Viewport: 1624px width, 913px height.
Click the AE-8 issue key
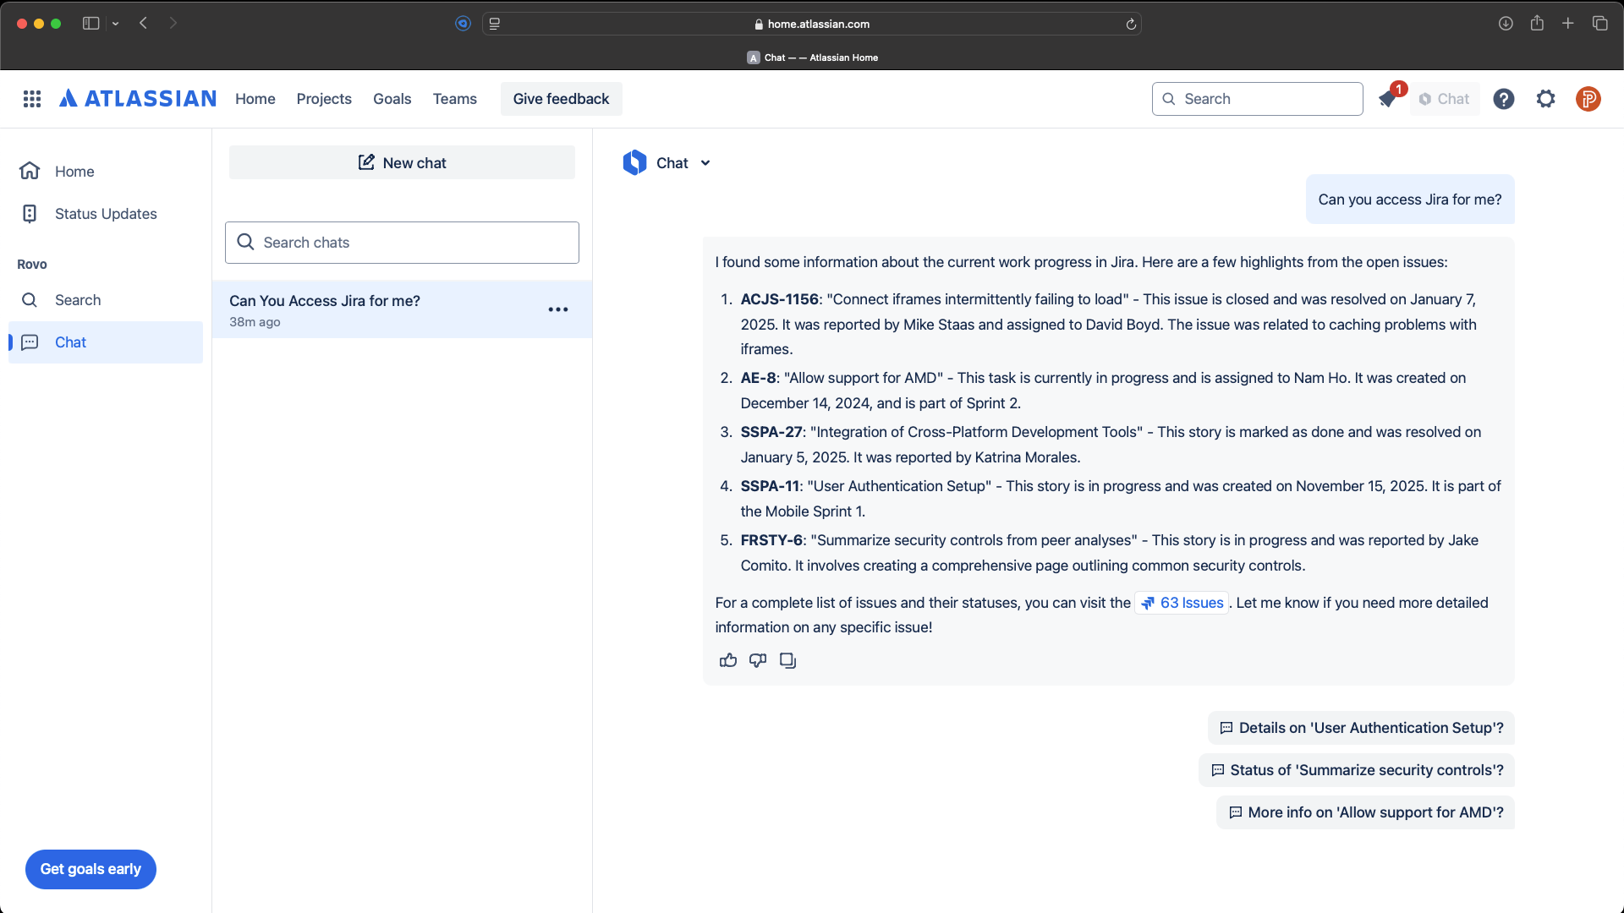759,378
